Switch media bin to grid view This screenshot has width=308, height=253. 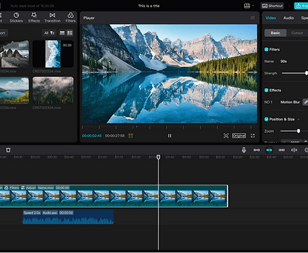70,33
